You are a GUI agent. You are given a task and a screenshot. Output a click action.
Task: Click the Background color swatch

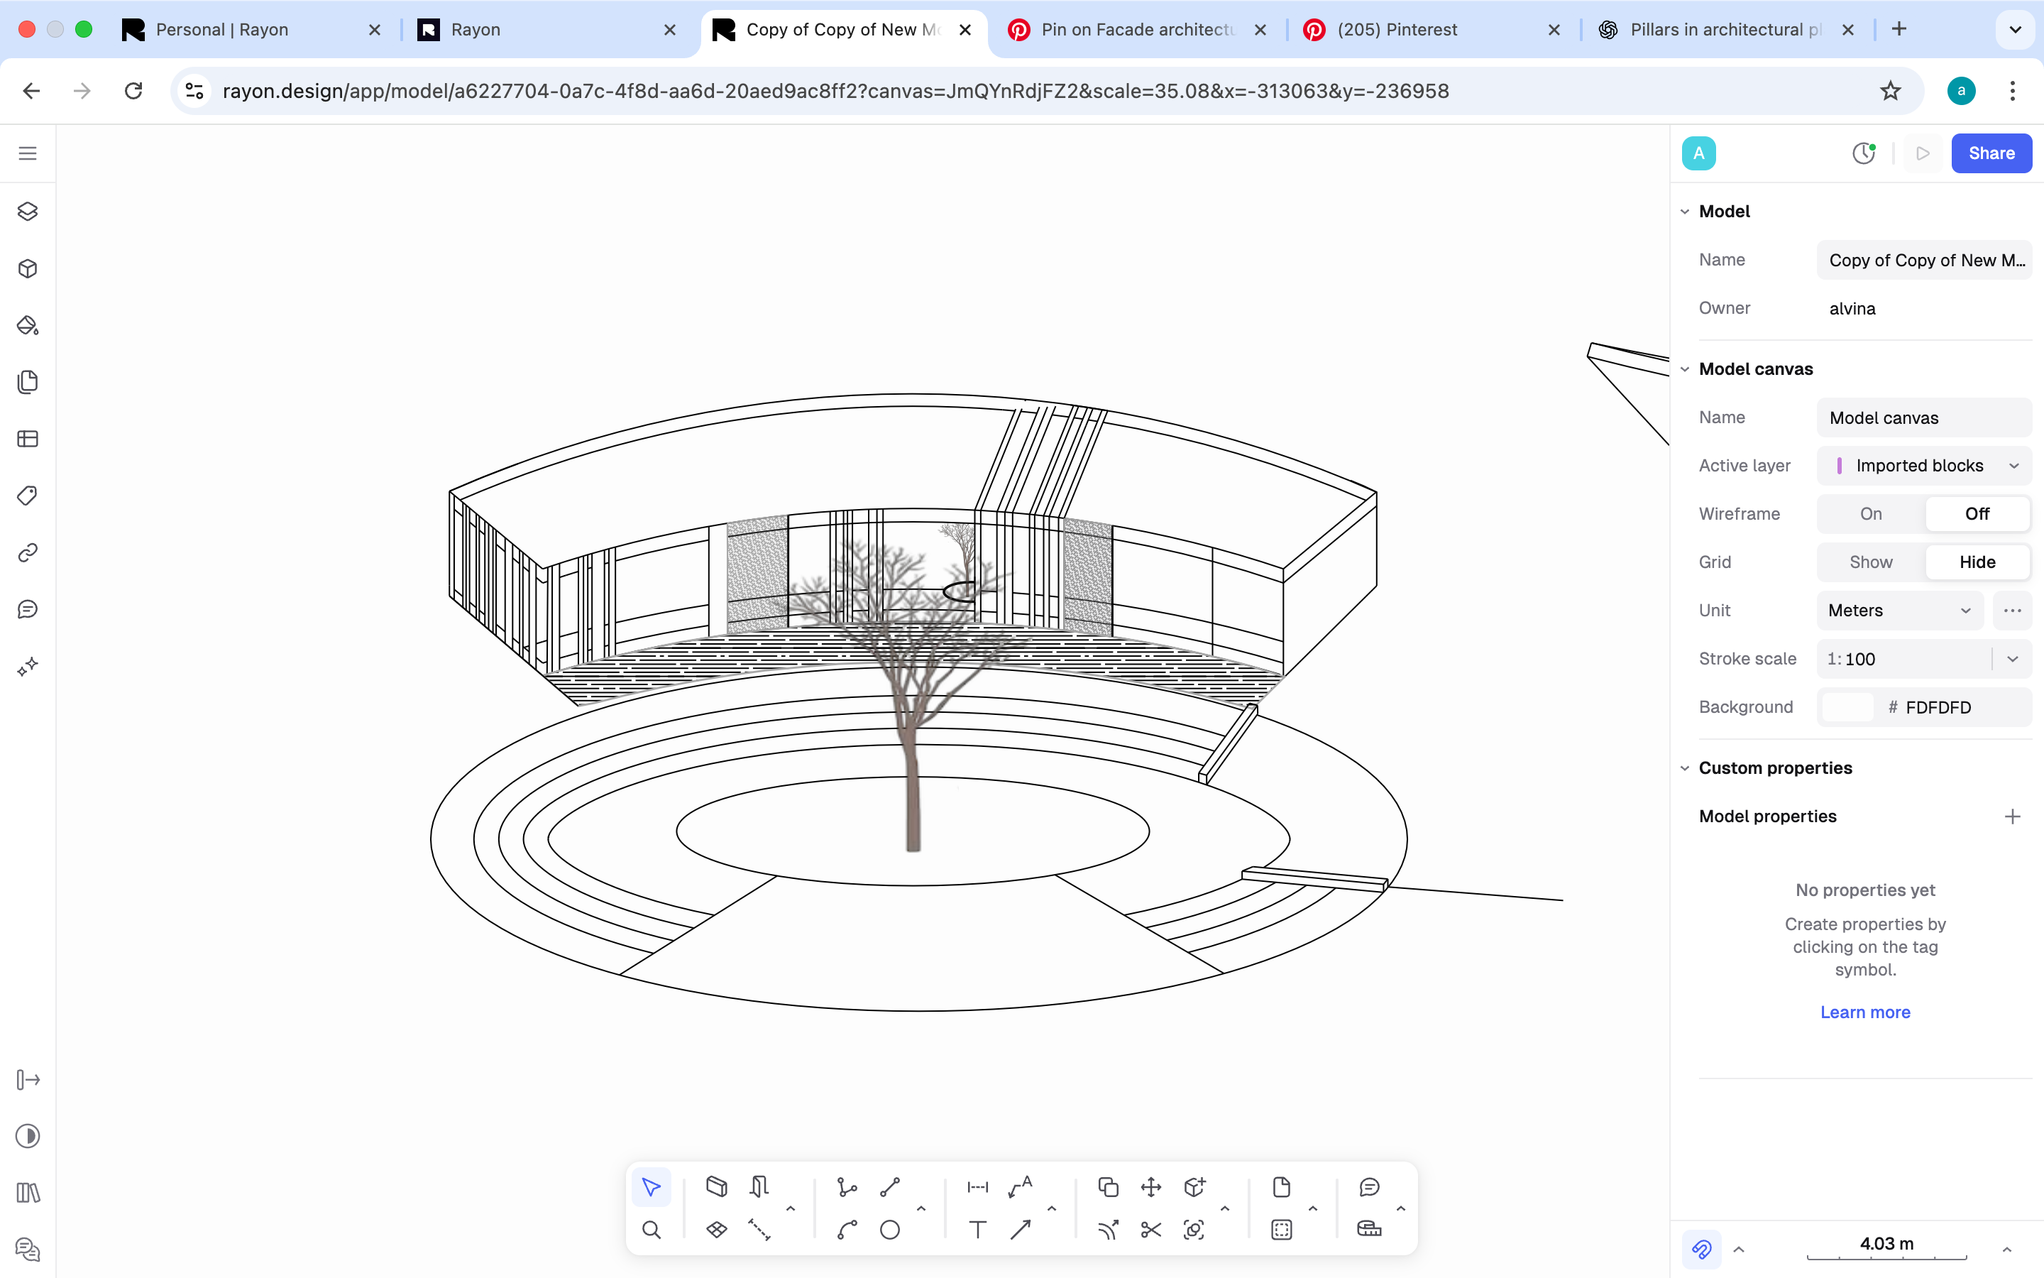coord(1847,707)
